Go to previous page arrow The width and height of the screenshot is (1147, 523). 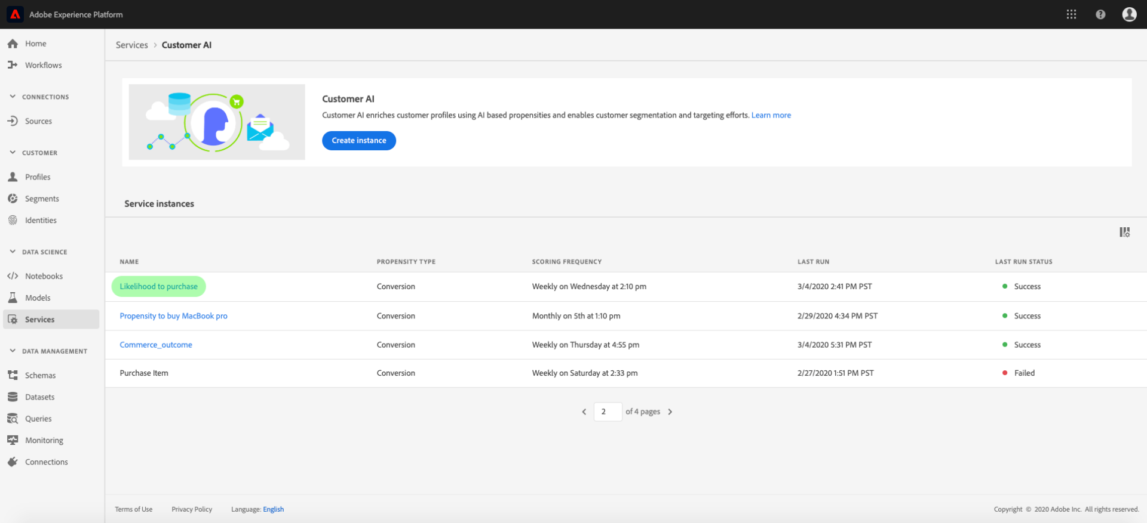(x=584, y=412)
